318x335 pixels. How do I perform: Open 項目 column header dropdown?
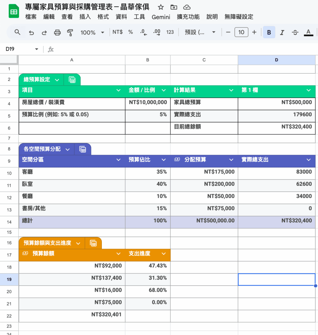tap(118, 90)
